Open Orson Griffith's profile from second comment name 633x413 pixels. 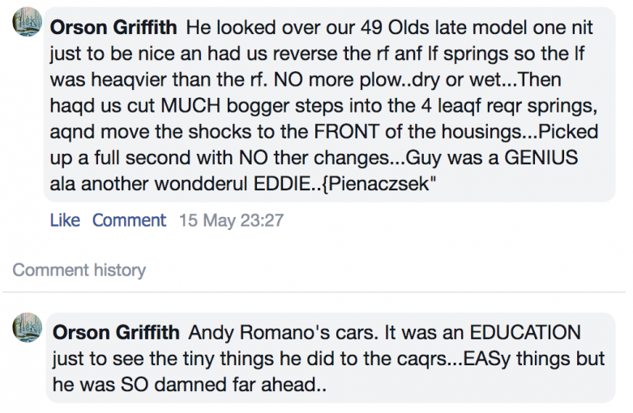coord(116,333)
